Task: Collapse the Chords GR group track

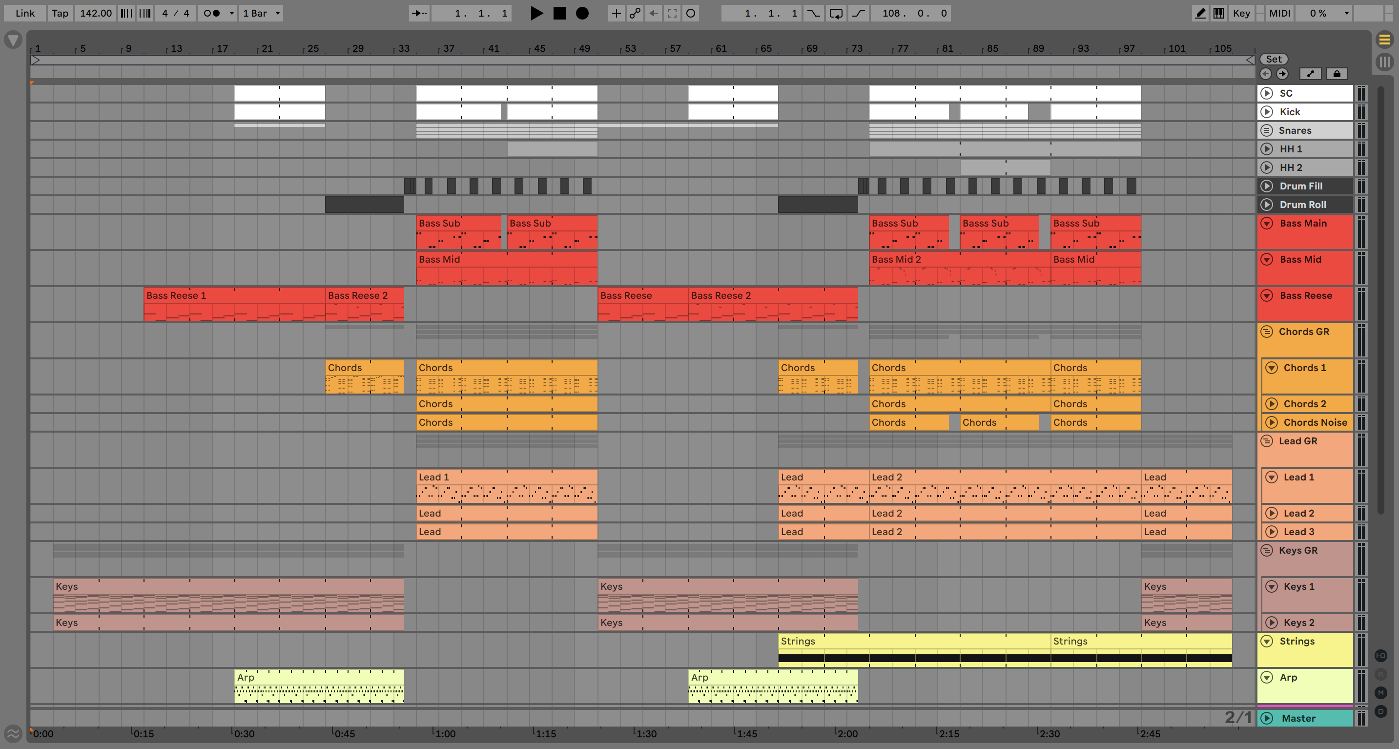Action: tap(1267, 332)
